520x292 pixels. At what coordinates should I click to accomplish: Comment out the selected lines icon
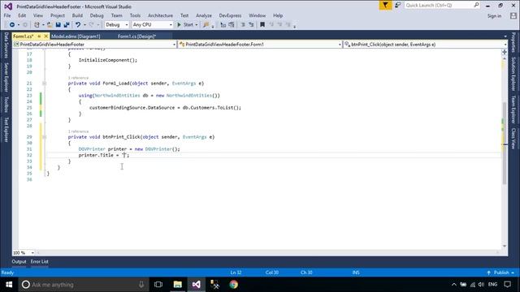(243, 25)
